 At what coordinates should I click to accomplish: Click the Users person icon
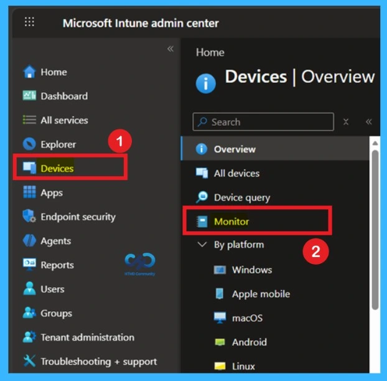point(29,288)
